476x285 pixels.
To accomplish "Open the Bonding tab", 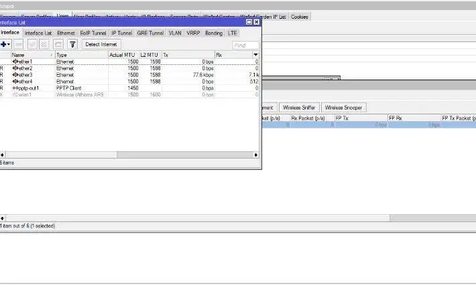I will pos(214,33).
